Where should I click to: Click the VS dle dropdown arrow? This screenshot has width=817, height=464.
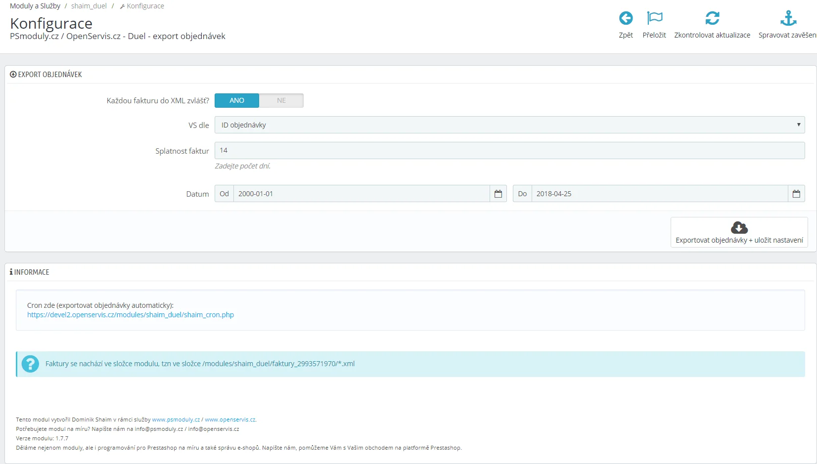point(798,125)
